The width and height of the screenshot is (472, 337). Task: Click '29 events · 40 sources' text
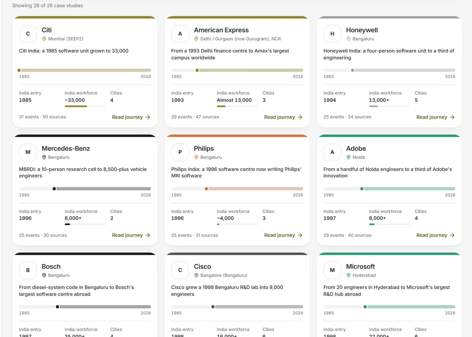coord(348,235)
